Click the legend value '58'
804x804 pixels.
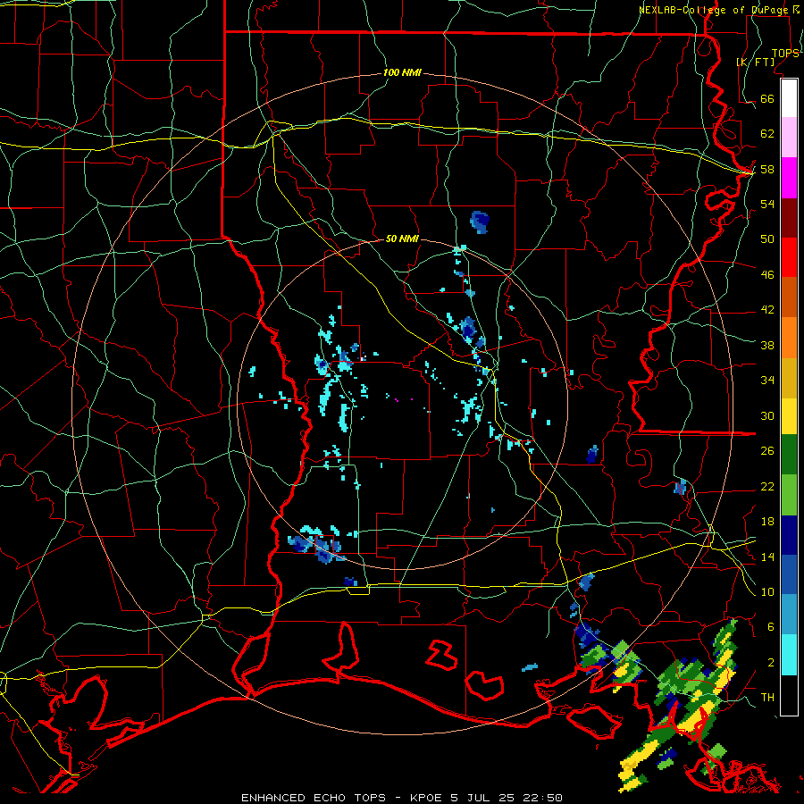[767, 169]
